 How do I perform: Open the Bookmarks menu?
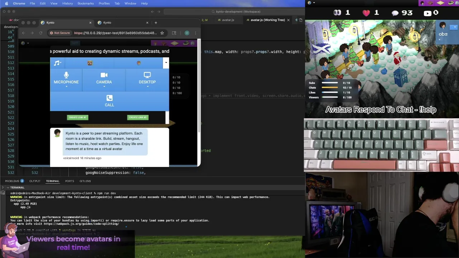pyautogui.click(x=86, y=3)
